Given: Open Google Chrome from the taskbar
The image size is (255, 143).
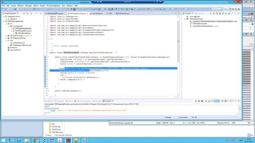Looking at the screenshot, I should click(35, 140).
